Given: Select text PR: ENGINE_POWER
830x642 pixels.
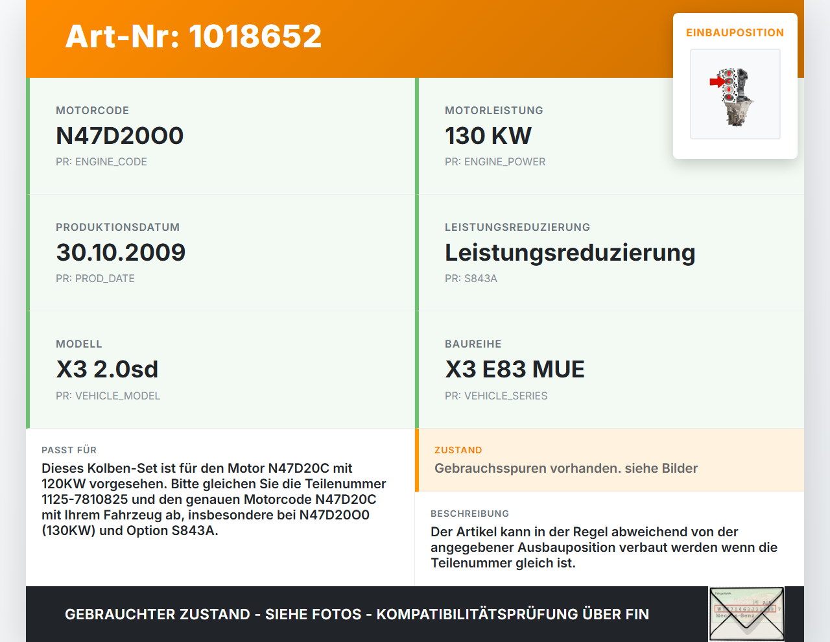Looking at the screenshot, I should (x=495, y=161).
